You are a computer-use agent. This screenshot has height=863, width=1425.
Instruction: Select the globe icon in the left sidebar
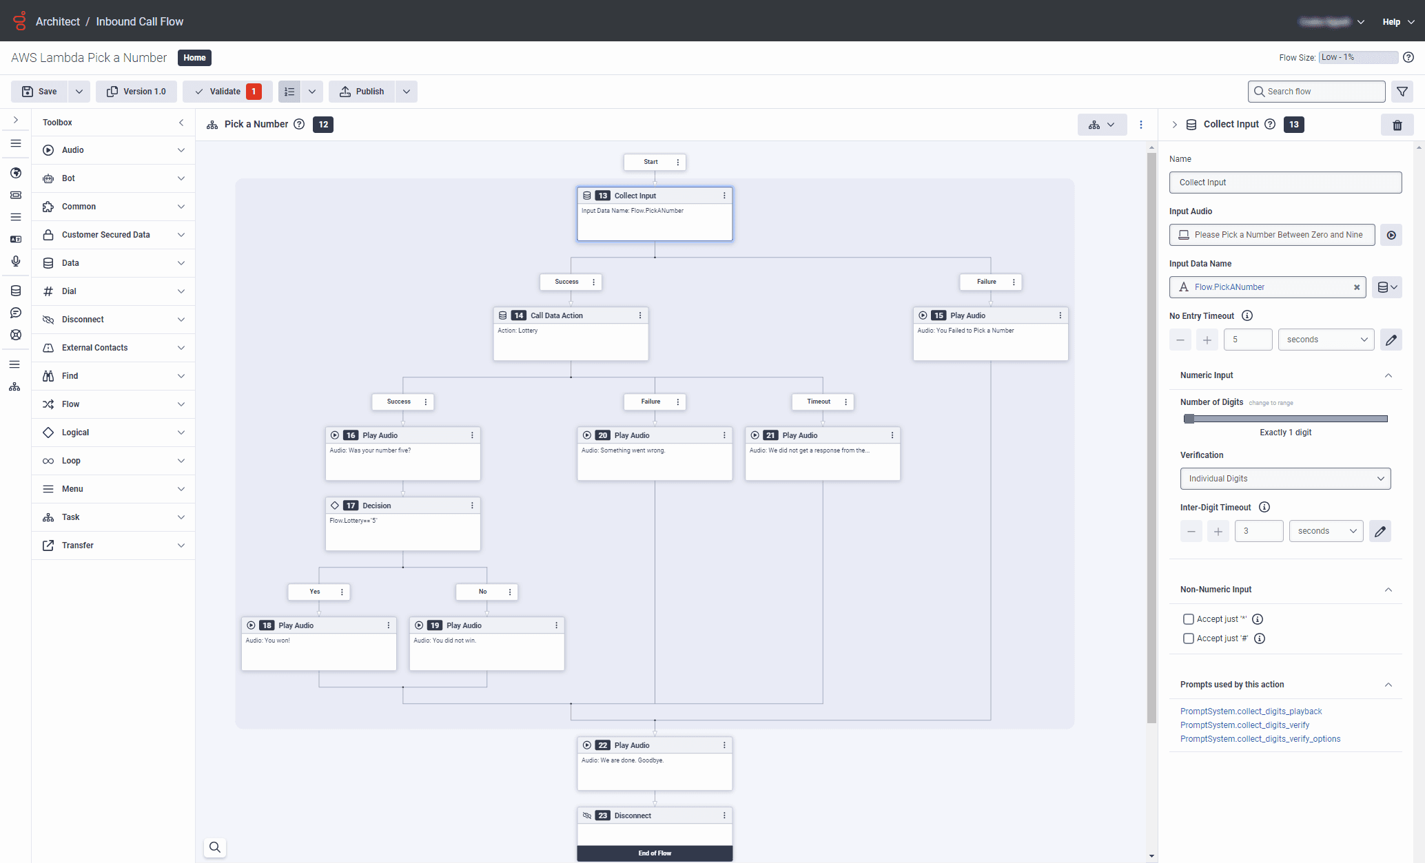coord(15,173)
